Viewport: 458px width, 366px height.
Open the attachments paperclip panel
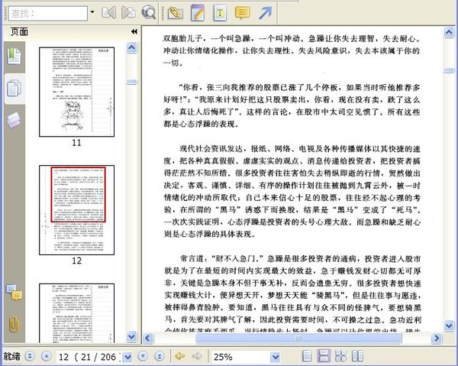coord(14,324)
